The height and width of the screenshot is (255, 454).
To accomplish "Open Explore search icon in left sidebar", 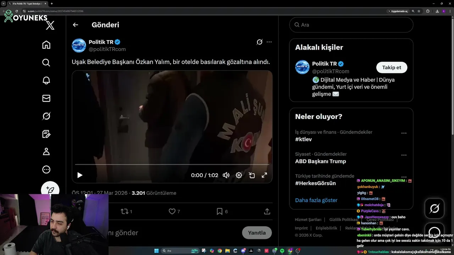I will (46, 63).
